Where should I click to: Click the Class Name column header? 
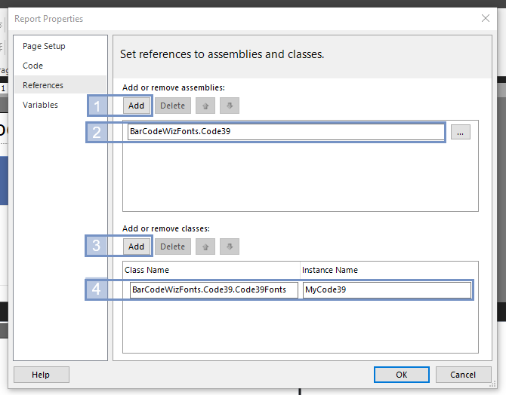[x=211, y=270]
